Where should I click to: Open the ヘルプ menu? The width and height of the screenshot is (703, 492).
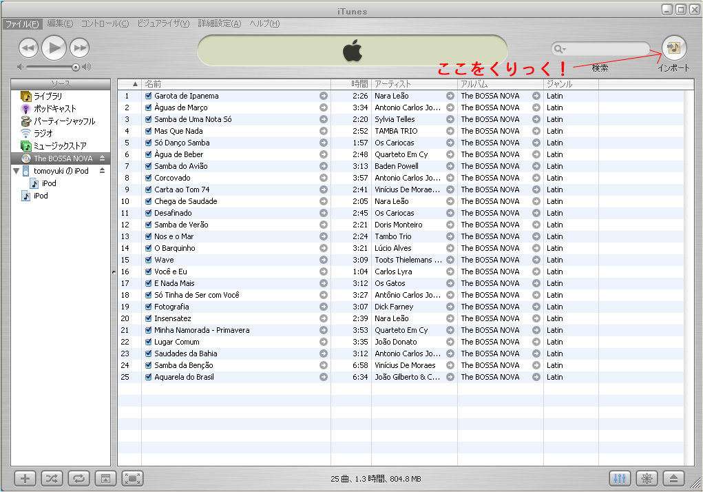pyautogui.click(x=264, y=23)
